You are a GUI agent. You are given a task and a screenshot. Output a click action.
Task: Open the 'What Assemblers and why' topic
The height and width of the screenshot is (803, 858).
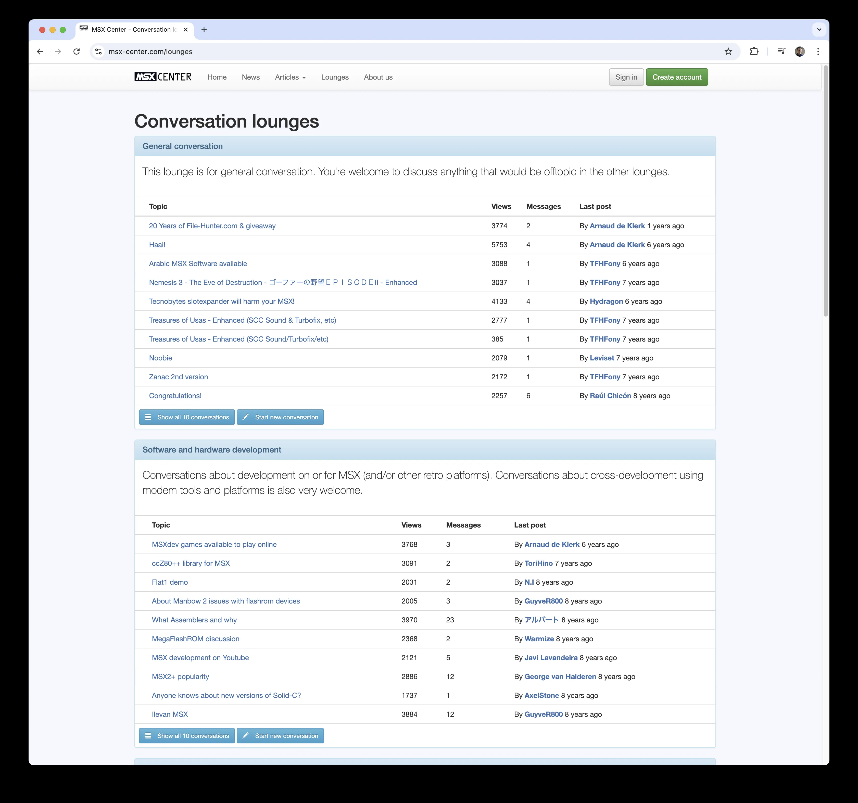click(194, 620)
